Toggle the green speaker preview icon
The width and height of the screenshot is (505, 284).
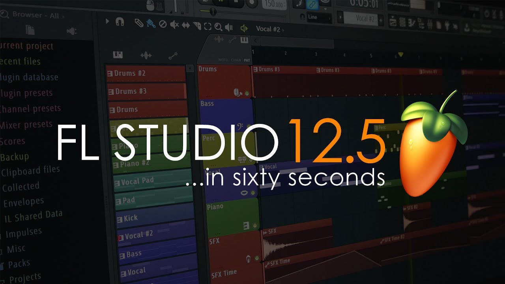(244, 28)
